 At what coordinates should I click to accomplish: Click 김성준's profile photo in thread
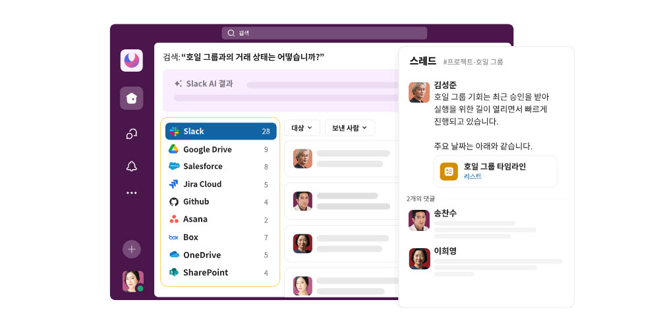tap(419, 92)
